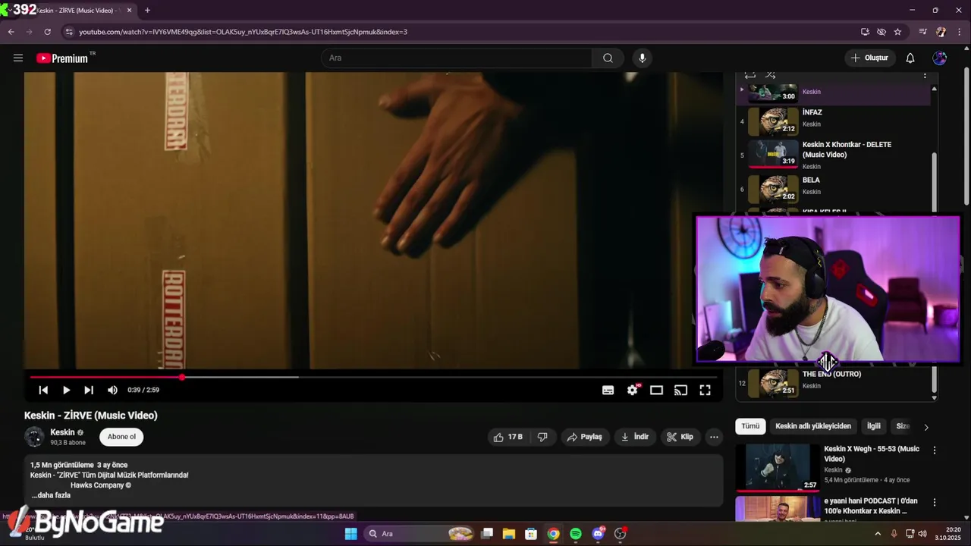Close the Keskin - ZİRVE tab
The image size is (971, 546).
click(129, 11)
